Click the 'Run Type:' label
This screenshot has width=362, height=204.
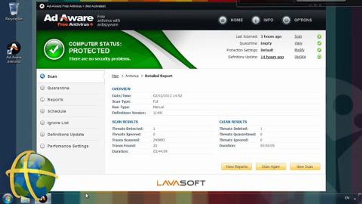(121, 107)
